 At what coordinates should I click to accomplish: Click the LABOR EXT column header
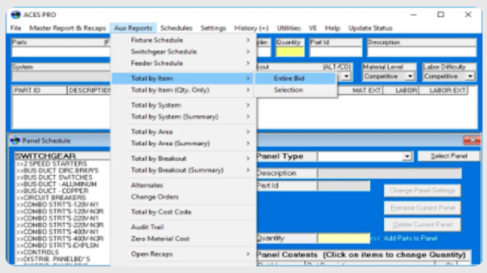(444, 91)
